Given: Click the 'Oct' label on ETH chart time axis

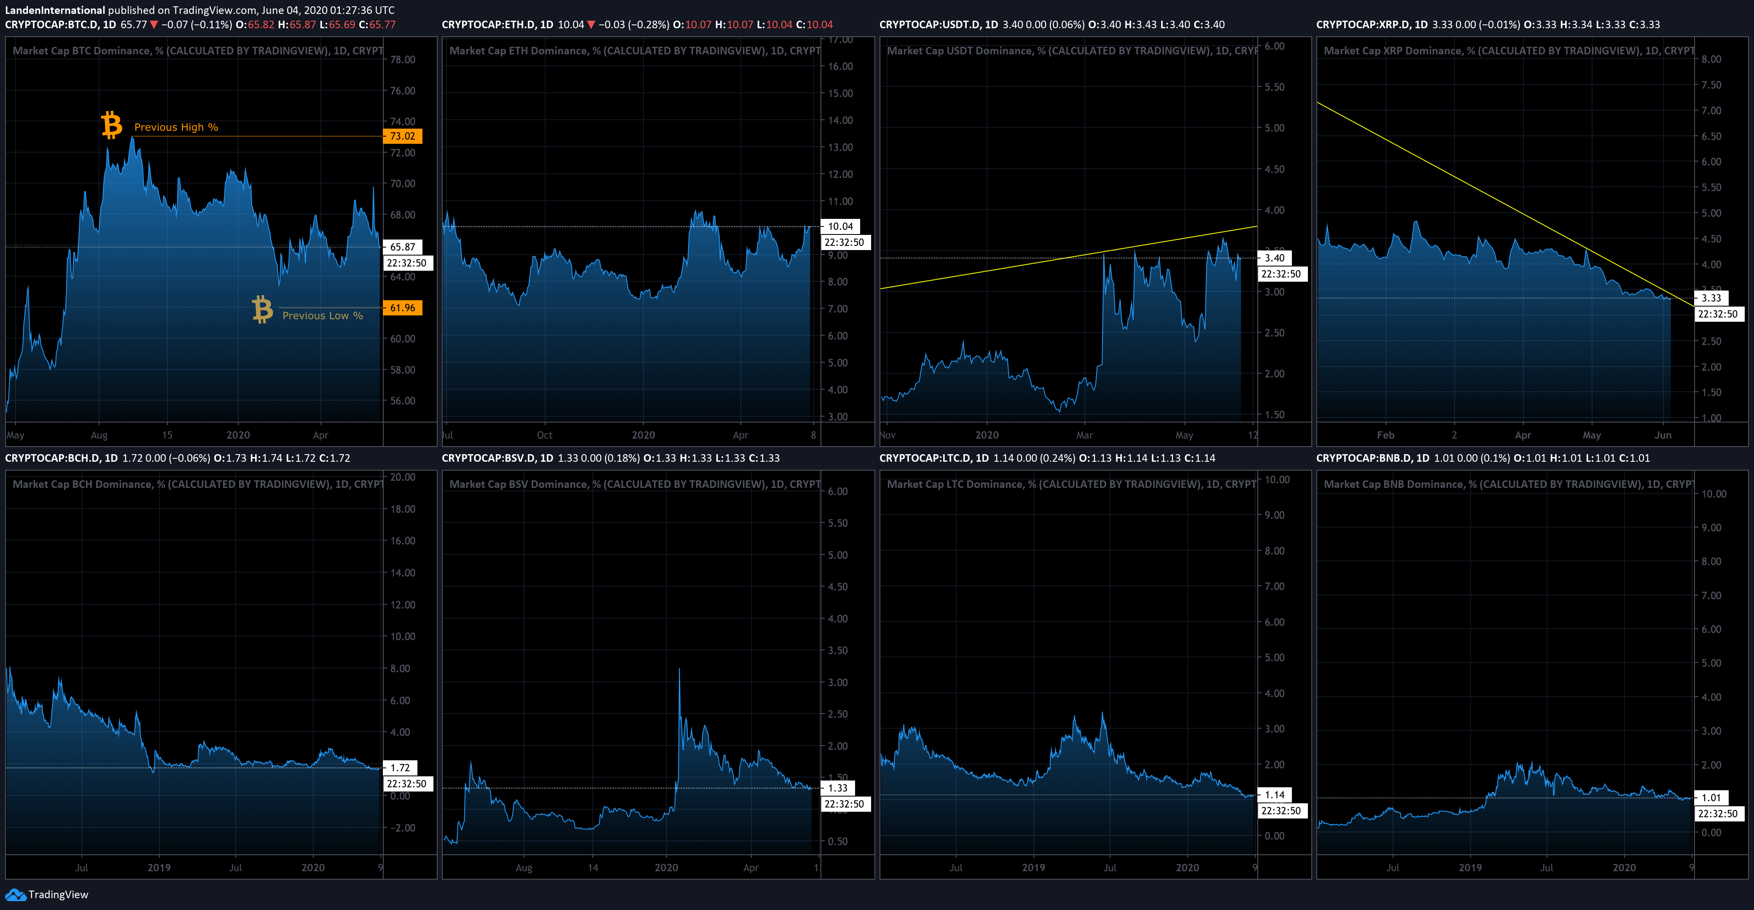Looking at the screenshot, I should click(x=545, y=435).
